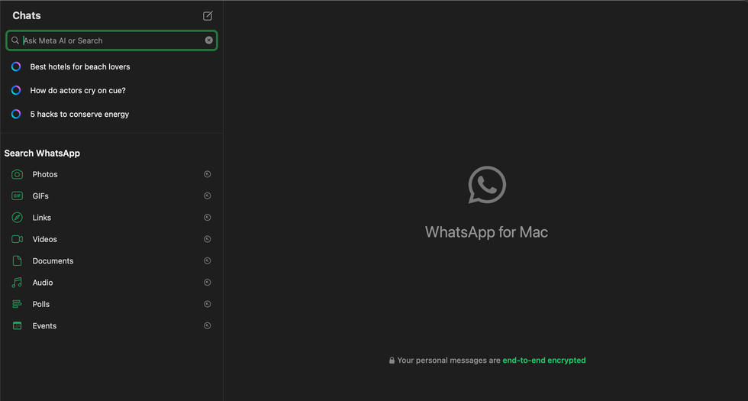Screen dimensions: 748x401
Task: Click the arrow icon on Audio row
Action: [207, 283]
